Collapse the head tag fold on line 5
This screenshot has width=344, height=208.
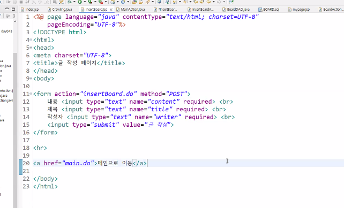click(x=31, y=48)
